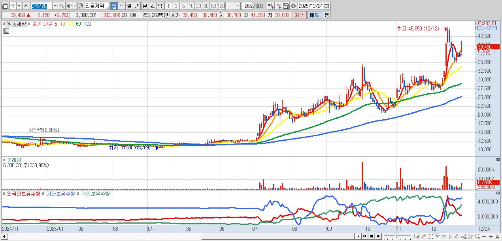502x241 pixels.
Task: Select the yearly (년) chart period
Action: point(136,6)
